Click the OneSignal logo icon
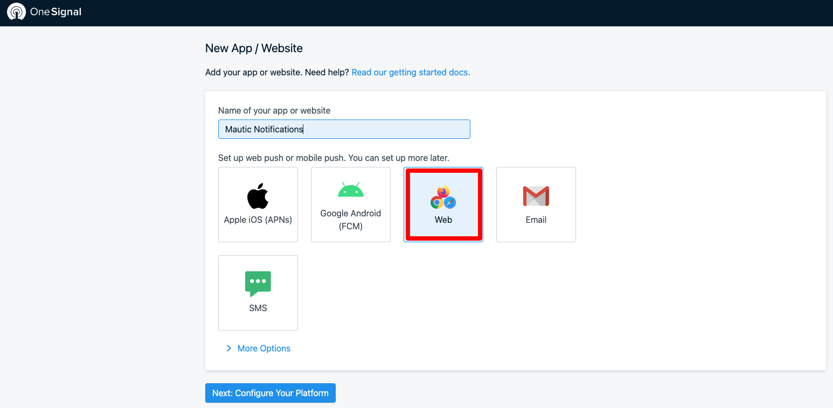 [x=16, y=12]
